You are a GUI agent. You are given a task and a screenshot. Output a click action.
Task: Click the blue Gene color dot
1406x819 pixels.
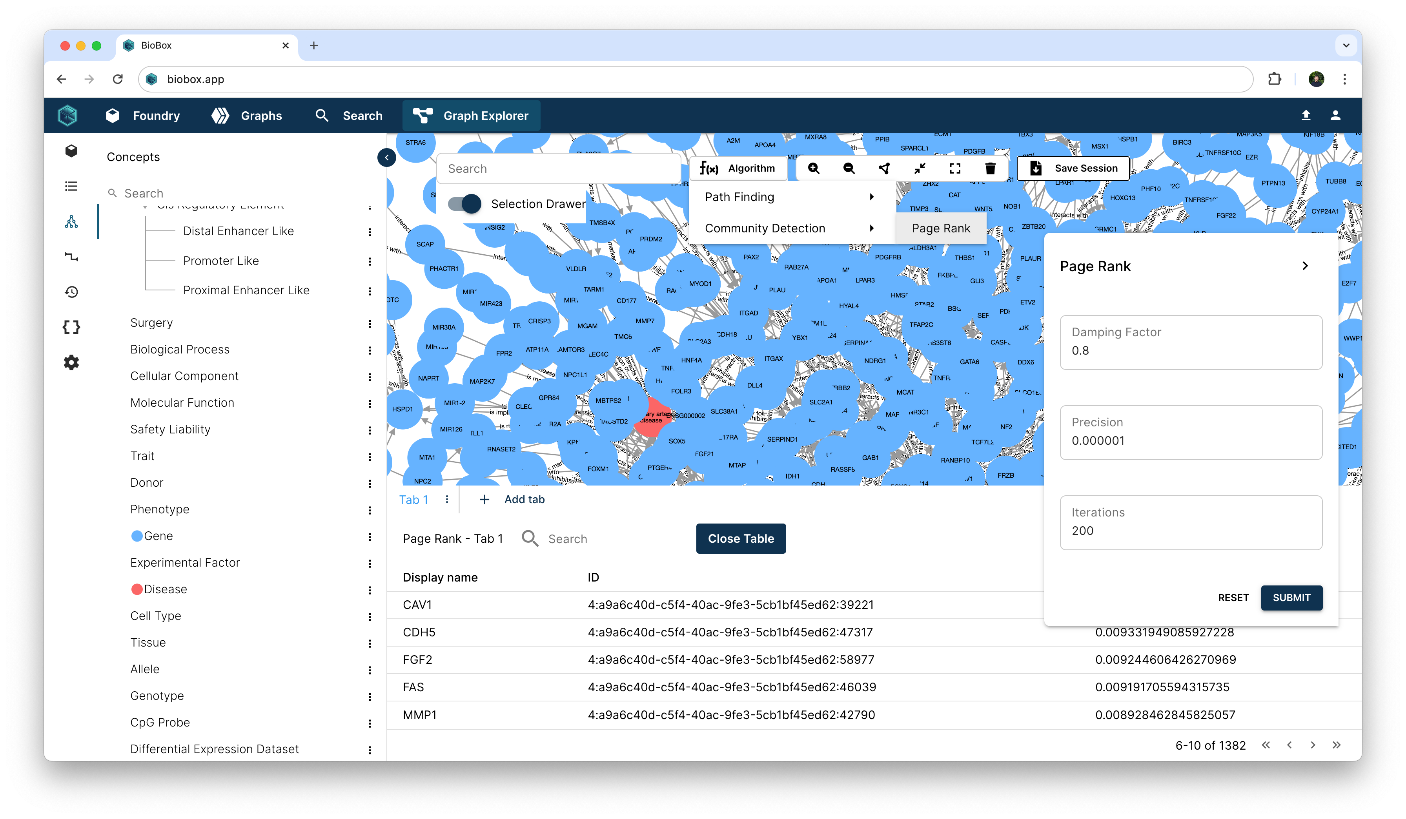tap(137, 536)
